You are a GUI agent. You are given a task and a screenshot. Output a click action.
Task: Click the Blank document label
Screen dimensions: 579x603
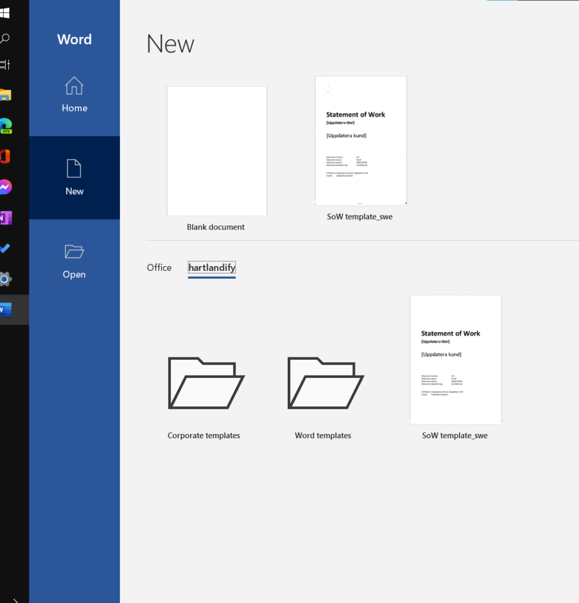coord(215,227)
